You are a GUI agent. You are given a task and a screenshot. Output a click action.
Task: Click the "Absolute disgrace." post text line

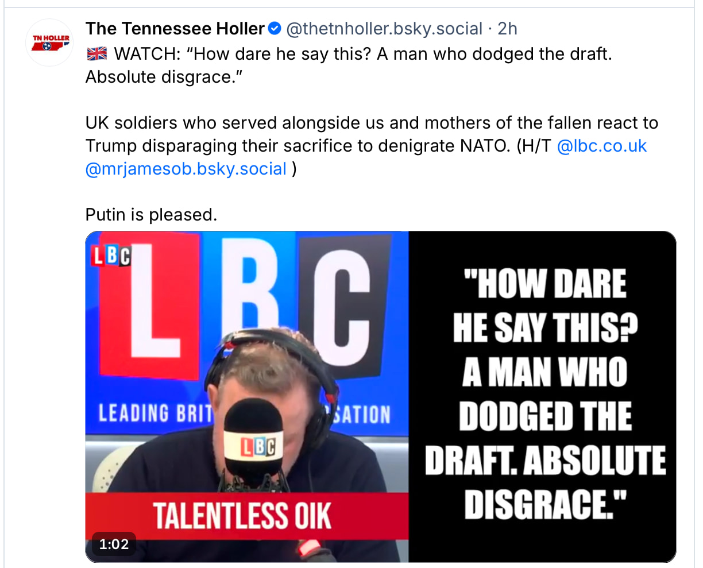click(164, 77)
